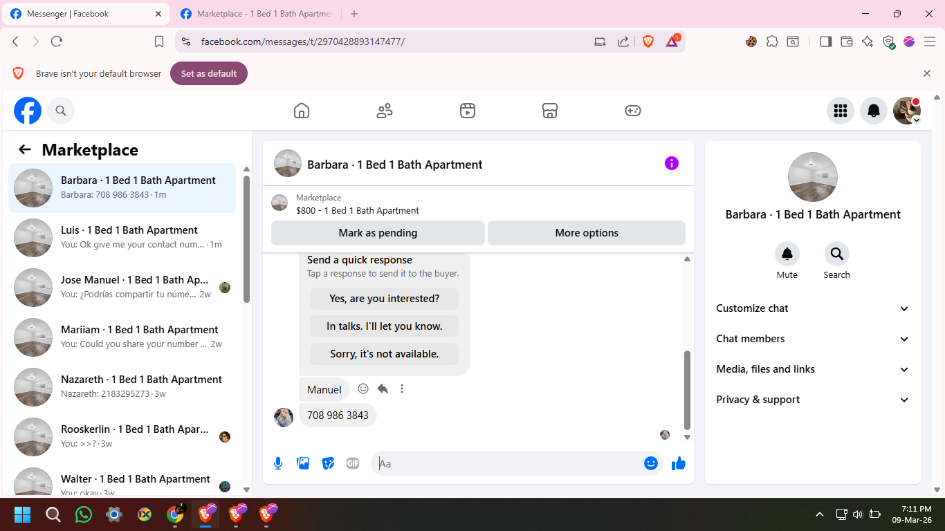Image resolution: width=945 pixels, height=531 pixels.
Task: Open conversation information purple icon
Action: click(x=672, y=163)
